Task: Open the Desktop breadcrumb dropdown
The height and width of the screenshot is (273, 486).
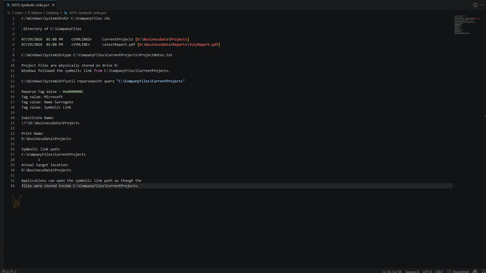Action: 53,13
